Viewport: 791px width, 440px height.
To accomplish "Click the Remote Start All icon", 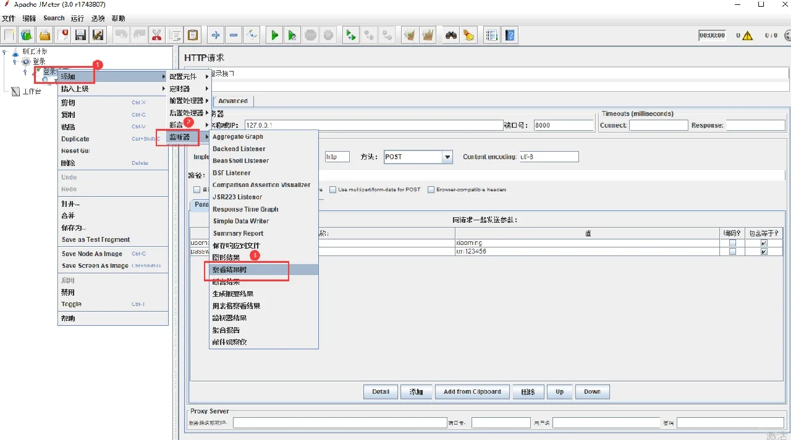I will (351, 35).
